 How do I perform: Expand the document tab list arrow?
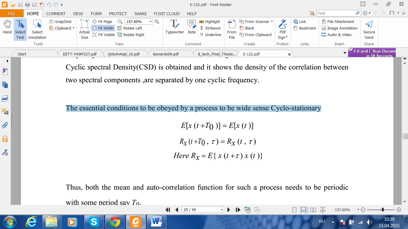coord(345,53)
